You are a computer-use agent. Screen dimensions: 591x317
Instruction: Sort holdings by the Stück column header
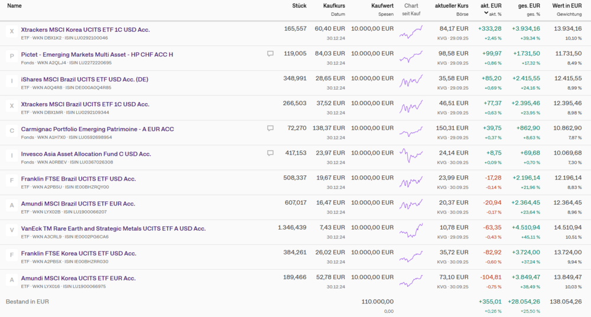coord(299,5)
